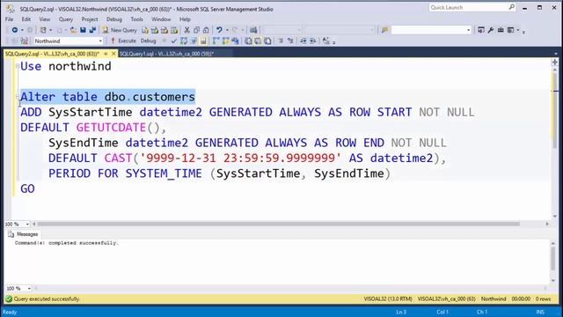Close the SQLQuery2.sql tab
This screenshot has height=317, width=563.
[113, 54]
